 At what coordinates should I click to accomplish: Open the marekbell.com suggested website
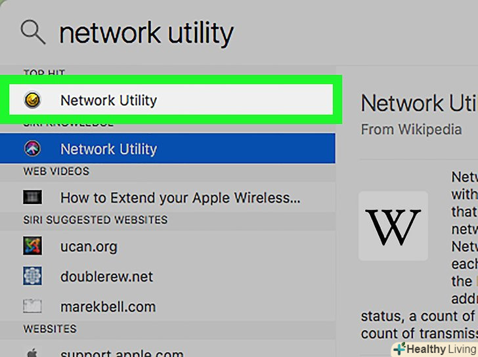(x=108, y=306)
